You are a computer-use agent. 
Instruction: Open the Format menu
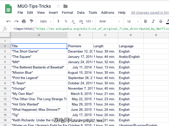[67, 13]
